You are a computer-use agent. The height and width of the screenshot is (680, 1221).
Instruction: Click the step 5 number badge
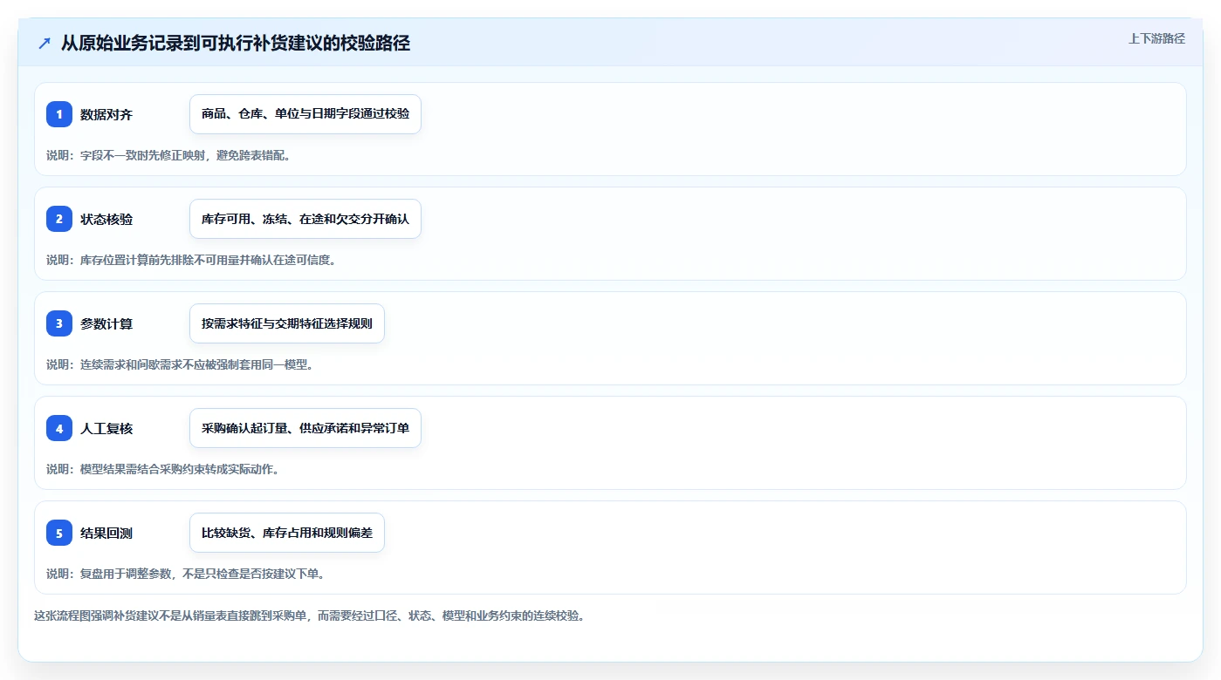[x=59, y=533]
